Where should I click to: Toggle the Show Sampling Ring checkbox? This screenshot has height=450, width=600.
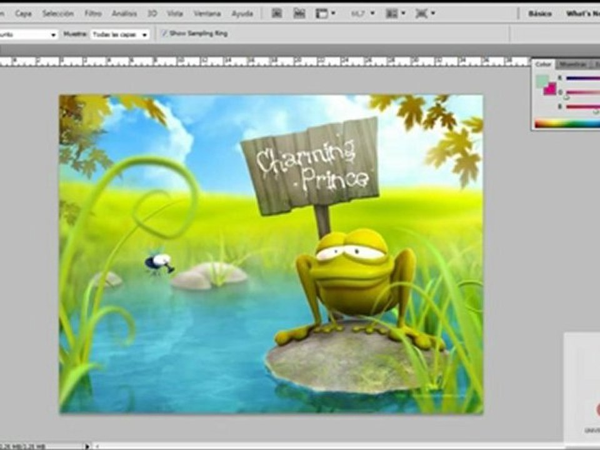[164, 33]
